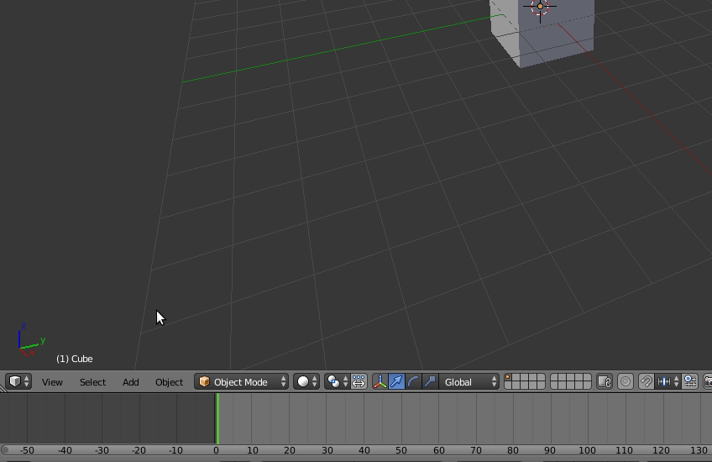Select the translate manipulator arrow
712x462 pixels.
coord(397,381)
